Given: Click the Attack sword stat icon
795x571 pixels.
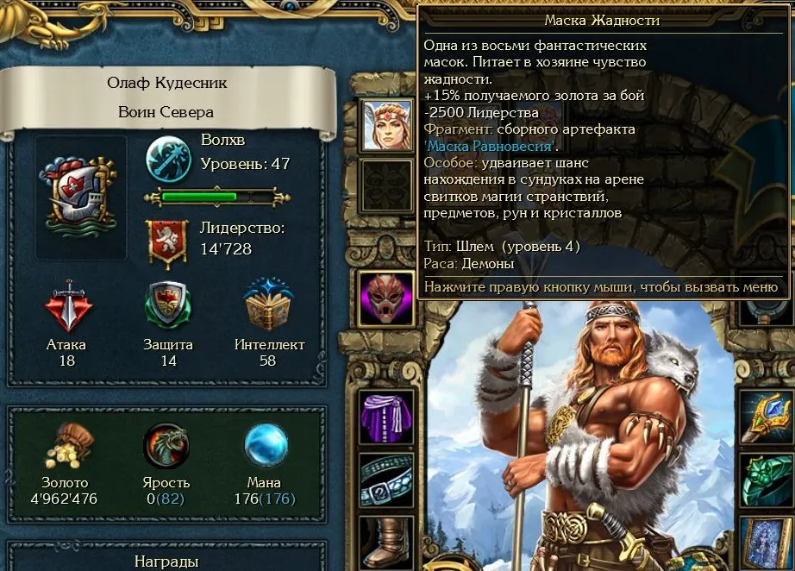Looking at the screenshot, I should [x=68, y=306].
